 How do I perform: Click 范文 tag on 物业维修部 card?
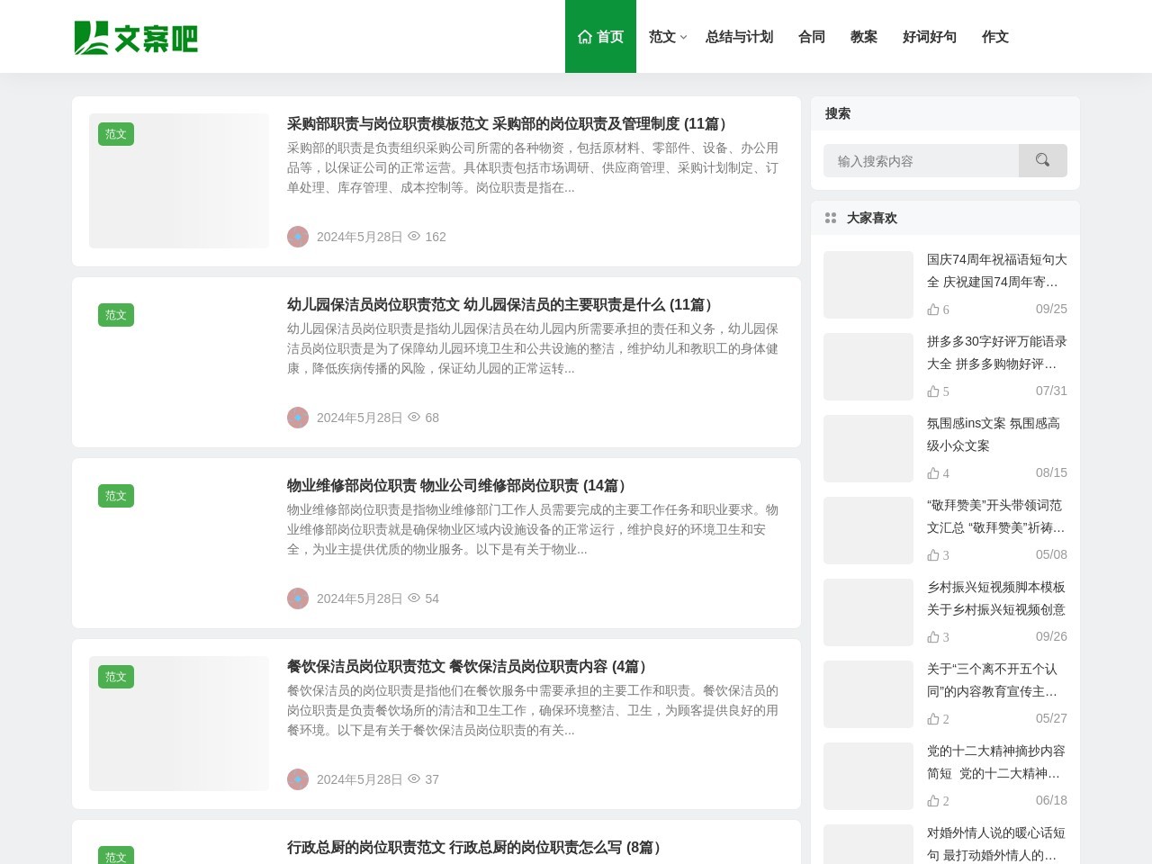click(116, 496)
